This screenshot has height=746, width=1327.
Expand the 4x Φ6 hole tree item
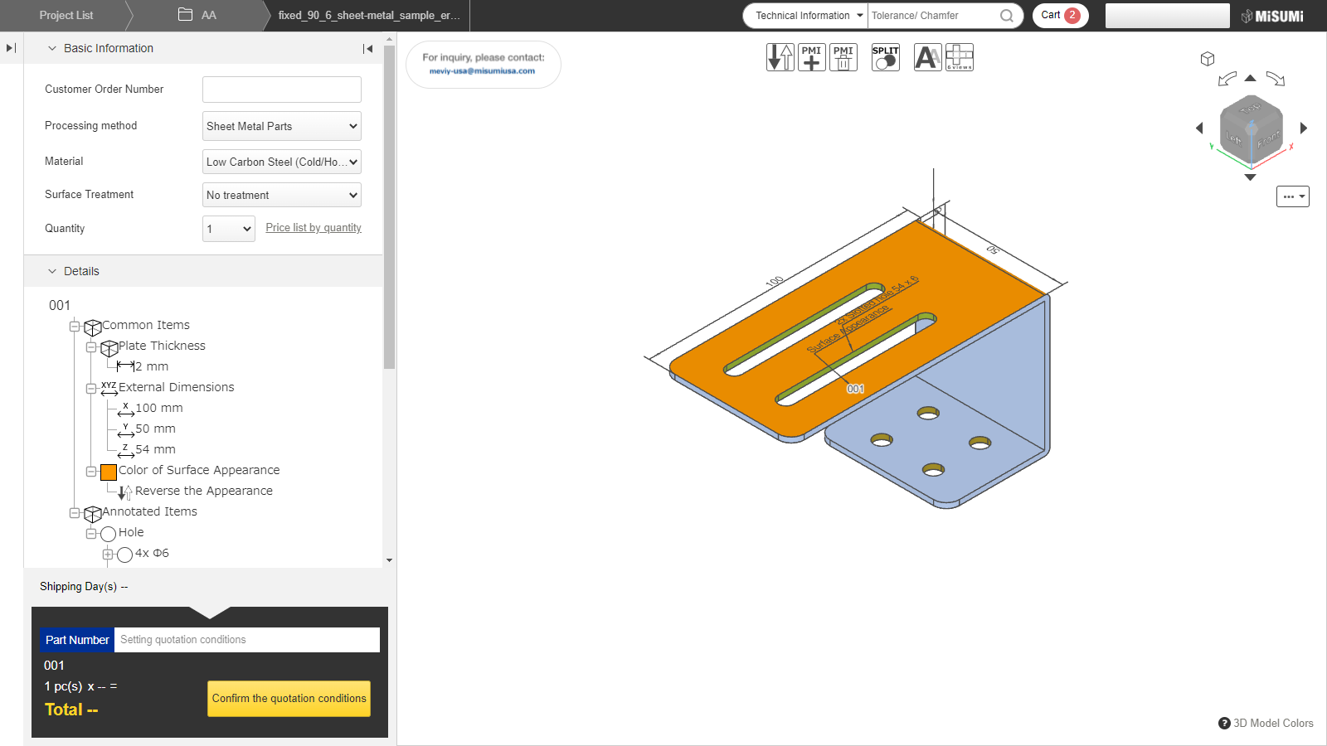[x=107, y=554]
